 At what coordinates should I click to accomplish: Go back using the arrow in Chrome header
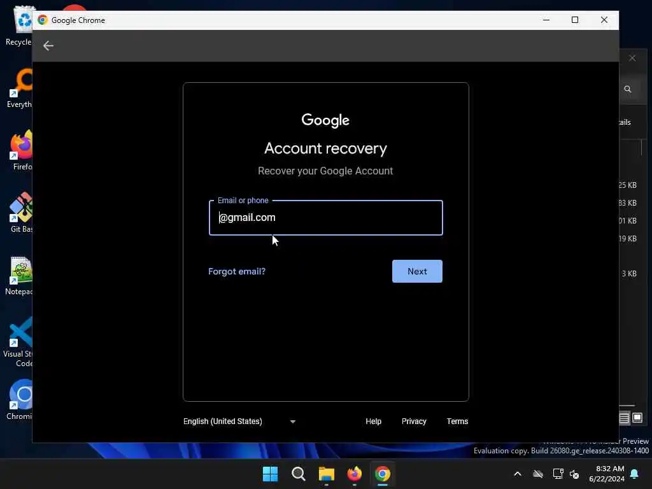click(48, 46)
